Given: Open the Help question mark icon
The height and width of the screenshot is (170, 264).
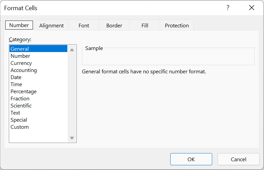Looking at the screenshot, I should [x=228, y=8].
